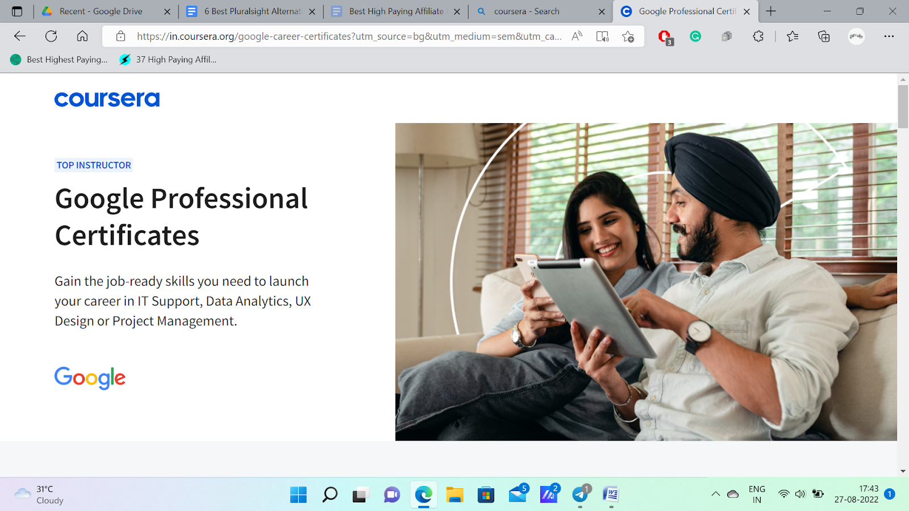Close the Google Professional Certificates tab
The height and width of the screenshot is (511, 909).
747,11
